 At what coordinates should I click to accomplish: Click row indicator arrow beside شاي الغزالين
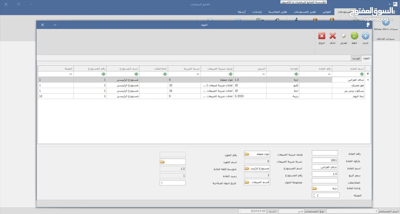pyautogui.click(x=368, y=80)
